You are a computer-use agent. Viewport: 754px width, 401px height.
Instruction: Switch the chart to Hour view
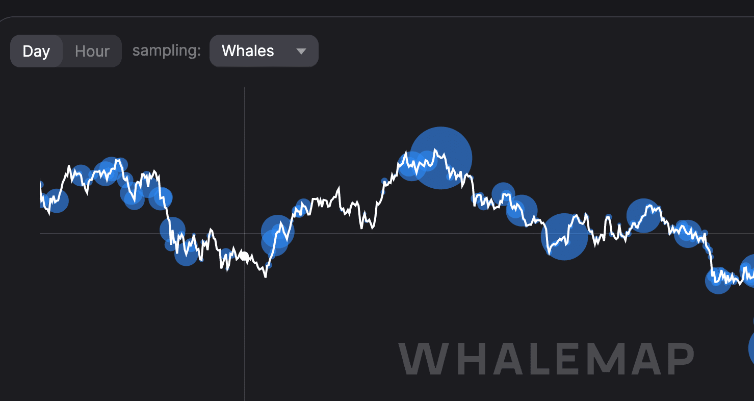[92, 51]
